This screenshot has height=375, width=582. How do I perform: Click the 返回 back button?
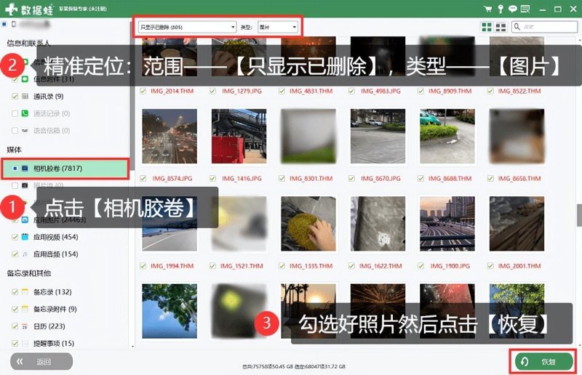[x=41, y=362]
